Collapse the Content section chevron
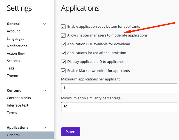 pos(45,91)
